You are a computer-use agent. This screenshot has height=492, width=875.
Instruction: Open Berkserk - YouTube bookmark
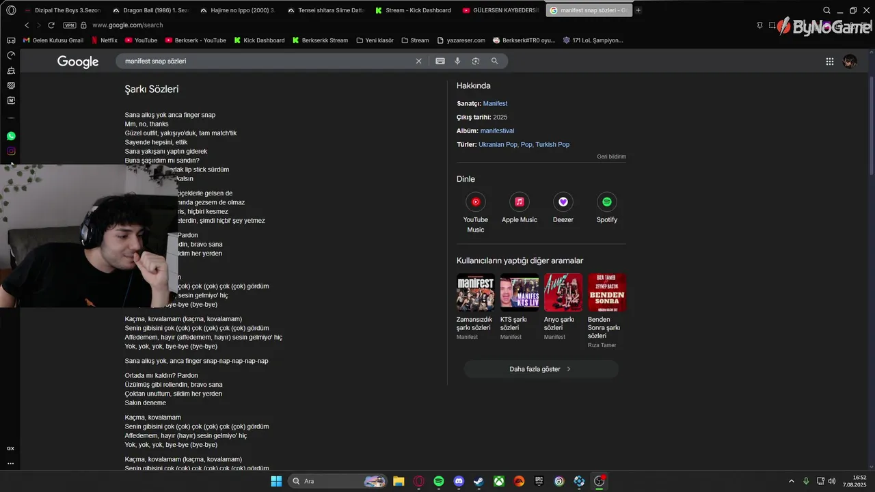(x=195, y=40)
